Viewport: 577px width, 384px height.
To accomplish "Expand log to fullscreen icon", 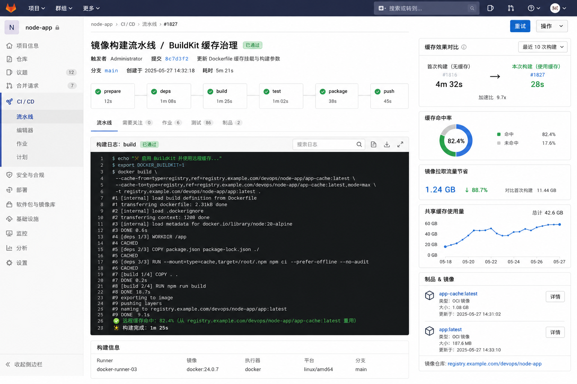I will 400,144.
